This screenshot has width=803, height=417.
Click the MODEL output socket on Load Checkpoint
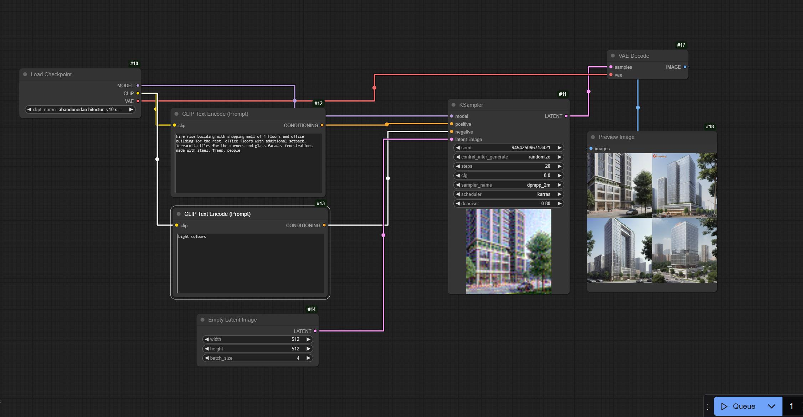(x=138, y=85)
